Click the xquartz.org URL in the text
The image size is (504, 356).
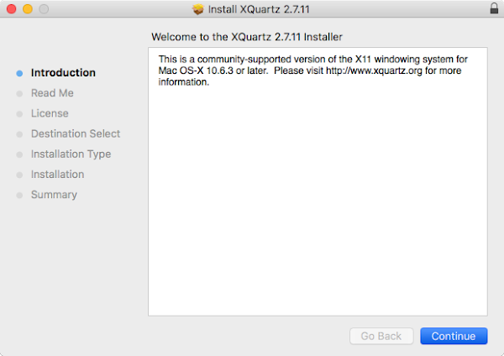[x=374, y=71]
